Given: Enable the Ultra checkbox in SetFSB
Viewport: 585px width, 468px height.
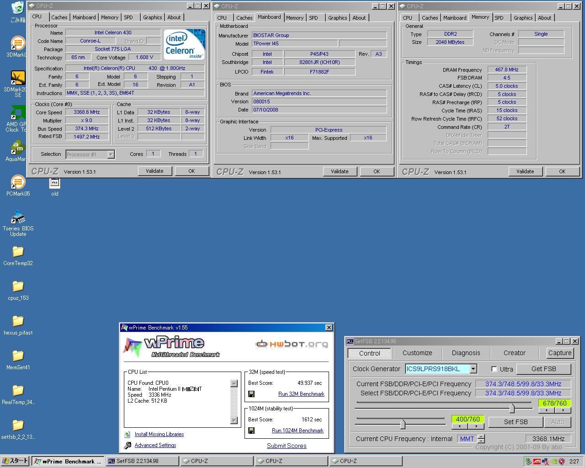Looking at the screenshot, I should point(494,369).
